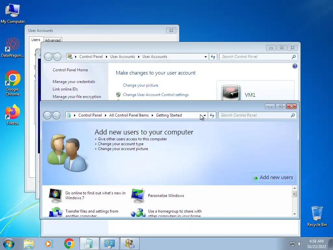
Task: Go forward in Getting Started window
Action: (56, 115)
